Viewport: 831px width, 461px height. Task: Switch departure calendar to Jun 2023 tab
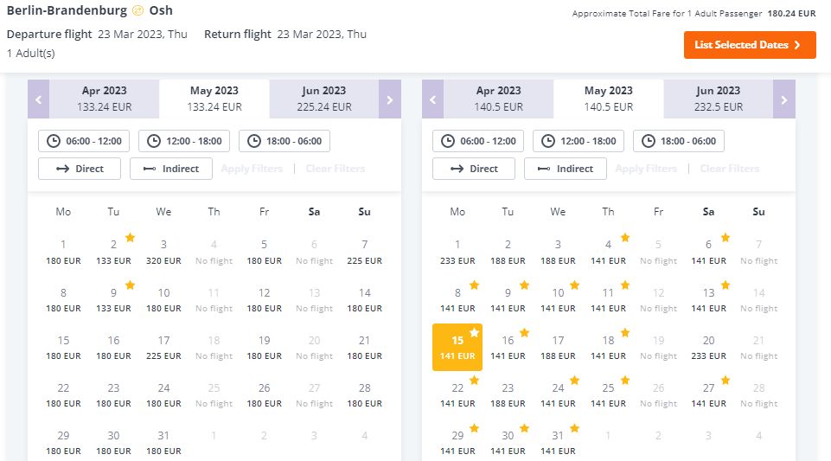click(x=323, y=99)
